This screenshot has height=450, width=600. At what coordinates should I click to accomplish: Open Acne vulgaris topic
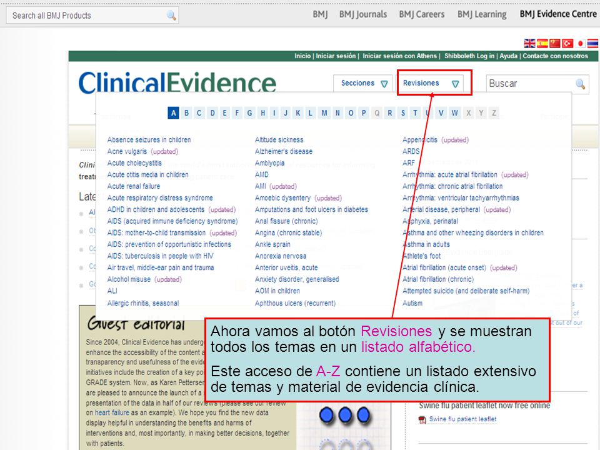pyautogui.click(x=127, y=151)
